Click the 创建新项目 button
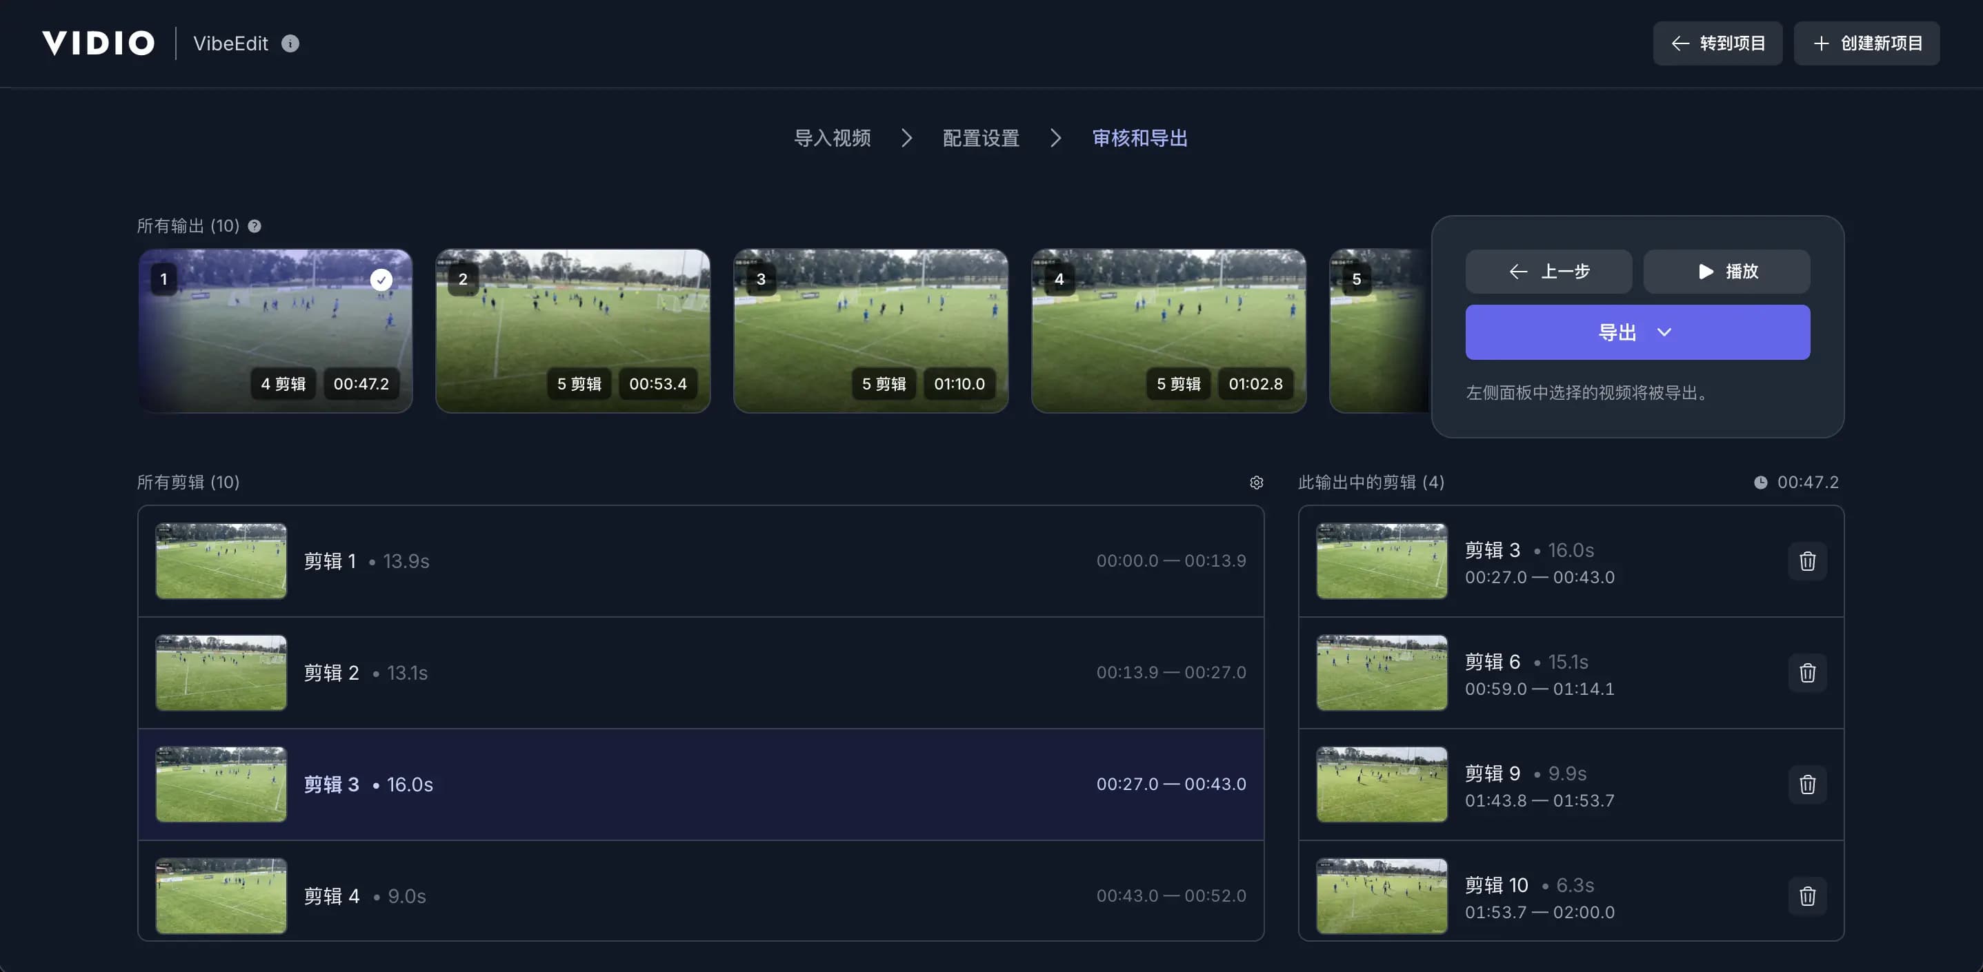 [1865, 43]
